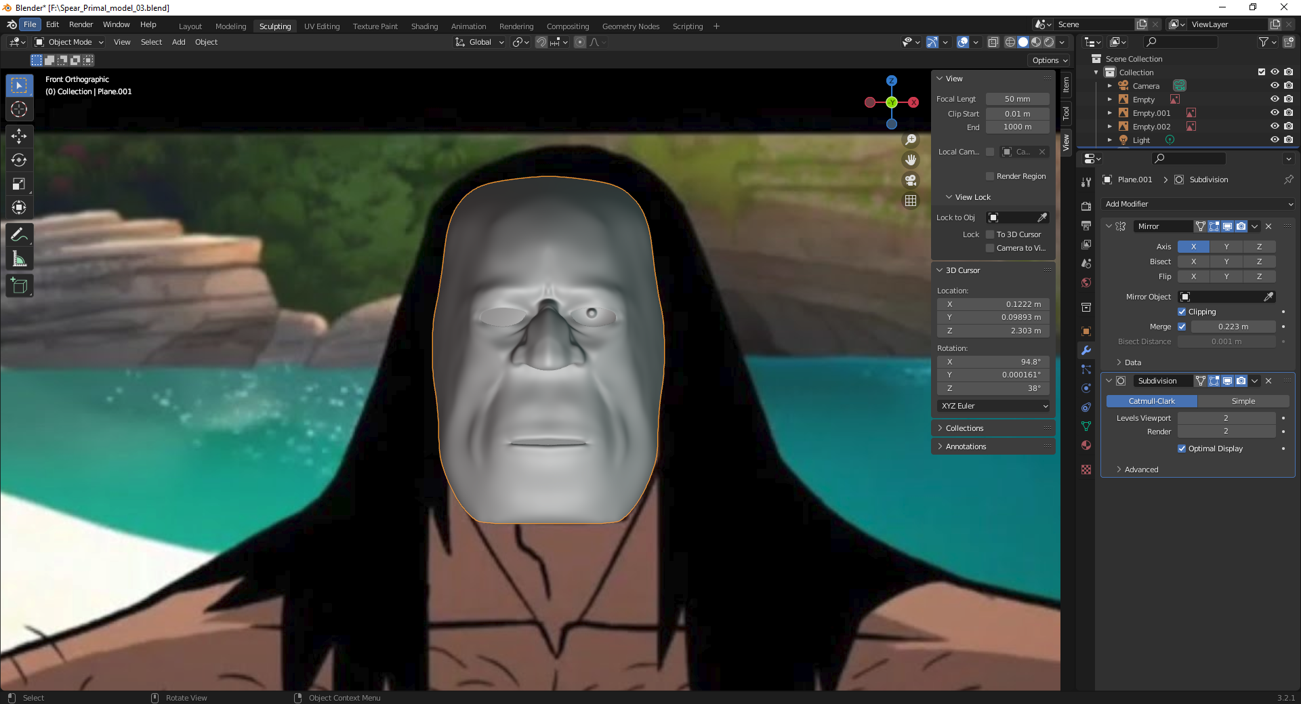Enable Y axis in Mirror modifier

(x=1226, y=247)
